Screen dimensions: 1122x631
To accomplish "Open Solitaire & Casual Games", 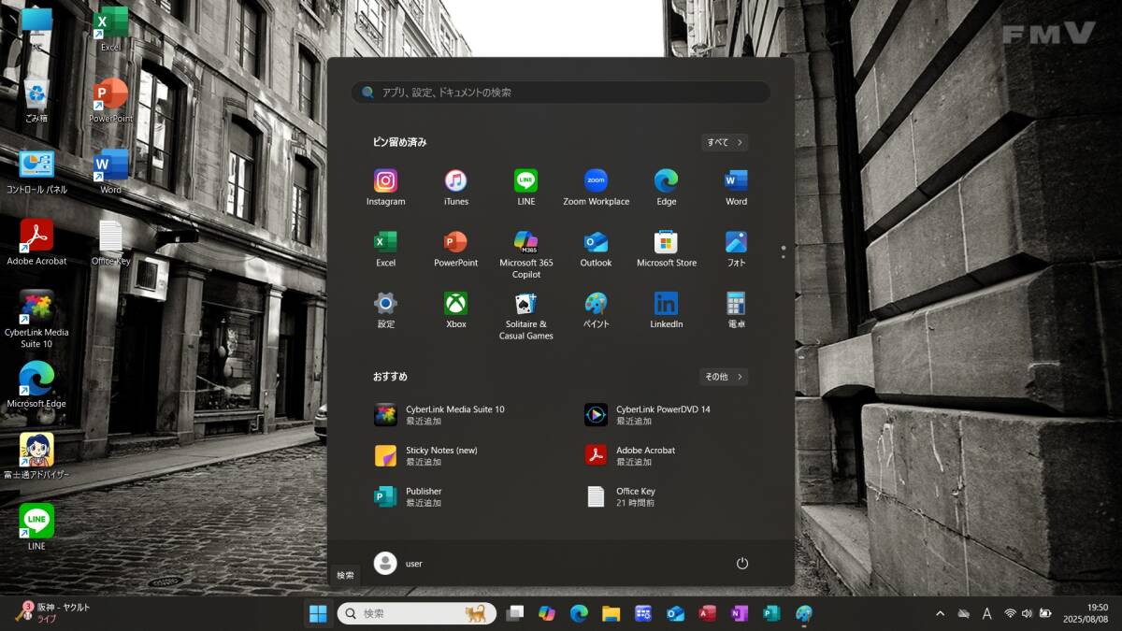I will [x=525, y=316].
